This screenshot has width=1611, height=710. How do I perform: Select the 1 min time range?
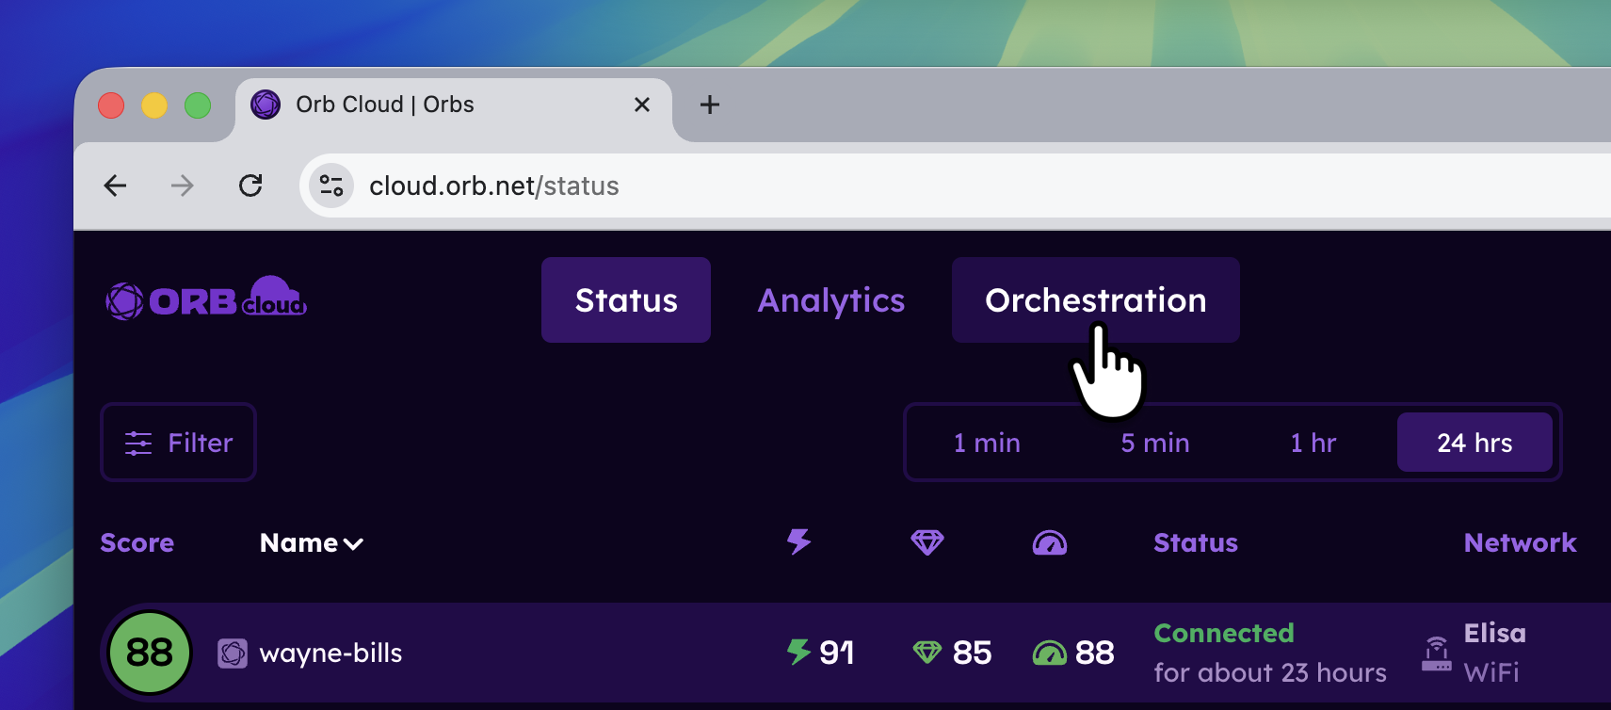coord(986,443)
